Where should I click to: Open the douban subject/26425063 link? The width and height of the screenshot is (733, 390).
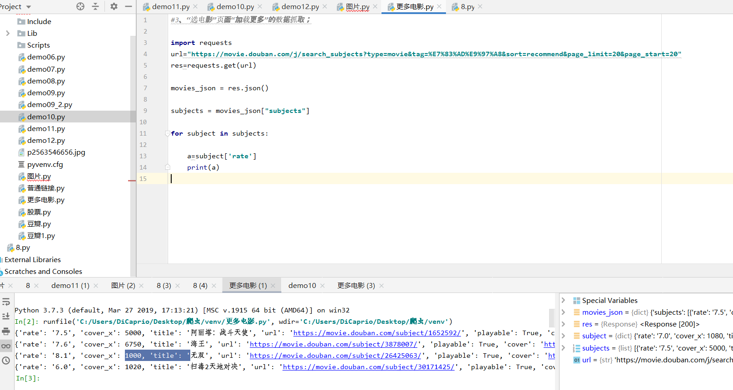tap(336, 356)
